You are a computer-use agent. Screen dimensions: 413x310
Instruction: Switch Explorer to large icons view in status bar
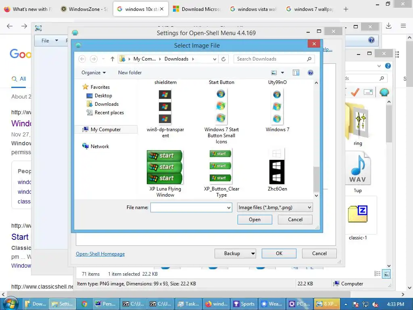tap(386, 274)
